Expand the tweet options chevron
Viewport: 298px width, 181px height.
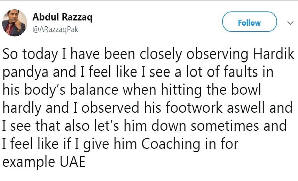click(289, 23)
